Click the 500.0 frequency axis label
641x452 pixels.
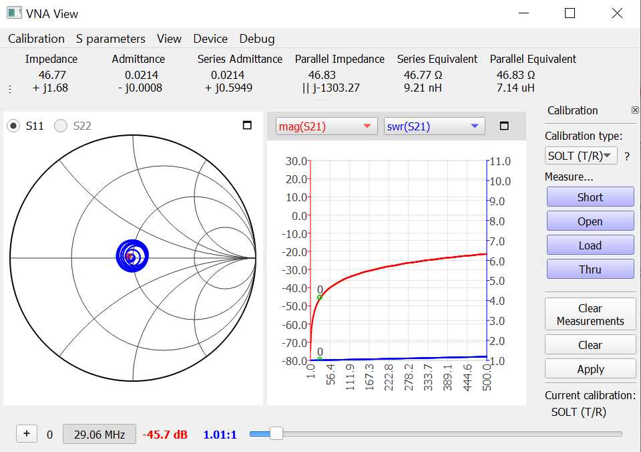(487, 377)
